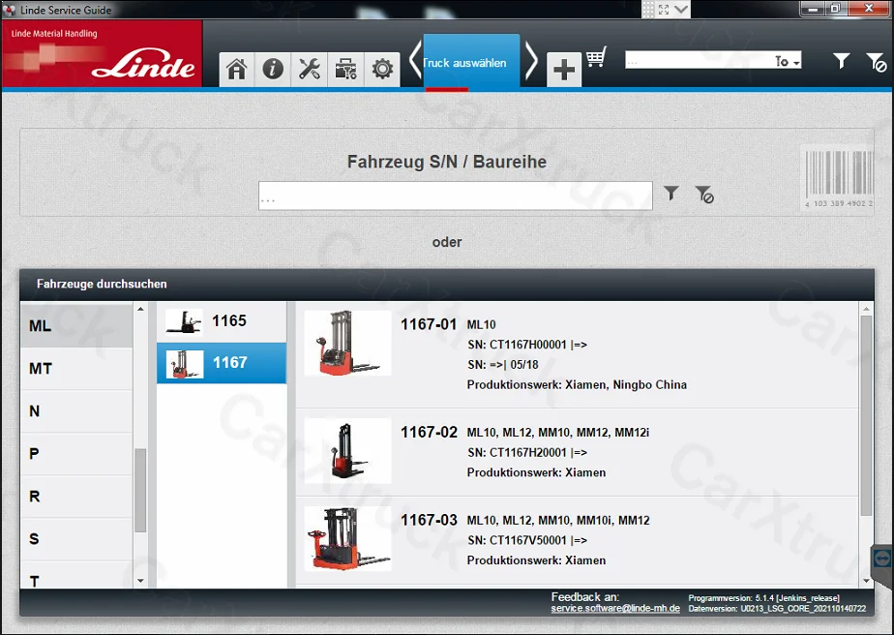Screen dimensions: 894x635
Task: Click Produktionswerk: Xiamen, Ningbo China text
Action: click(577, 384)
